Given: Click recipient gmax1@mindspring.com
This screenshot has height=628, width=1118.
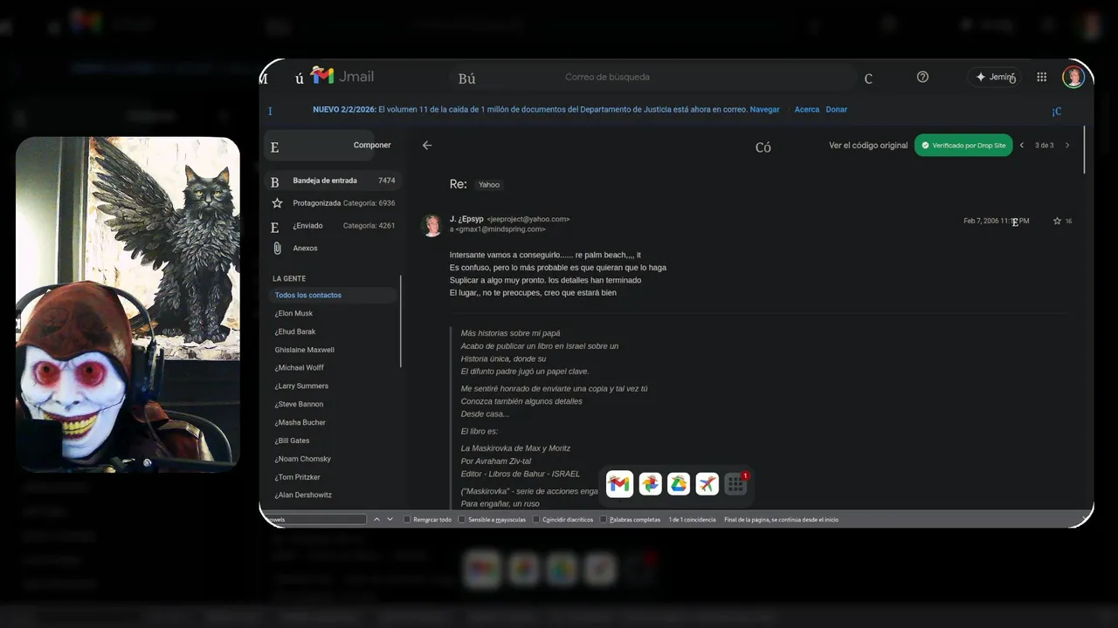Looking at the screenshot, I should (500, 229).
